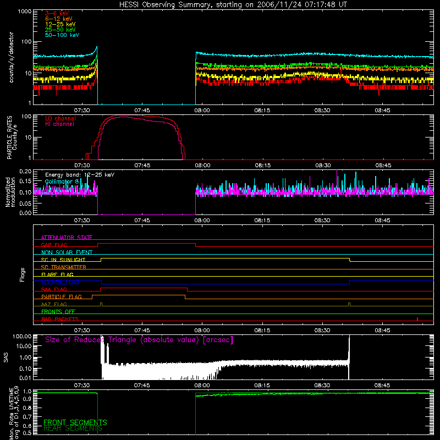Click the 100.00 tick label on SAS axis

point(22,336)
